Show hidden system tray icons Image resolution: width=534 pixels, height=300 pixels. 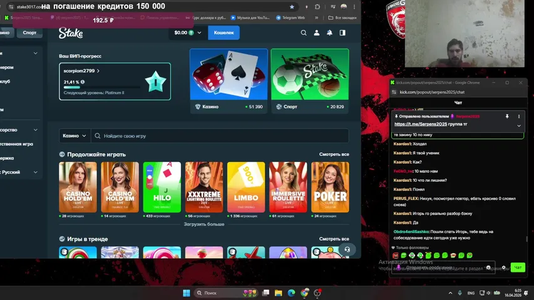450,293
